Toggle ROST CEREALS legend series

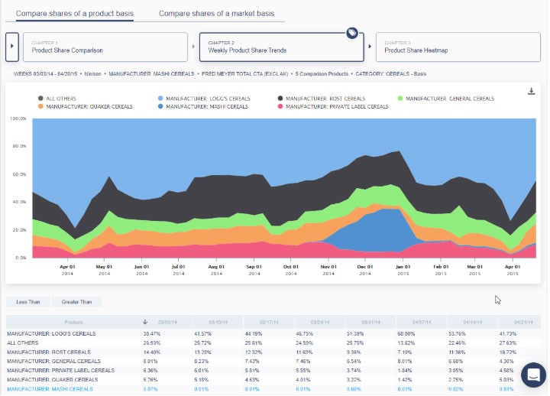pyautogui.click(x=322, y=99)
